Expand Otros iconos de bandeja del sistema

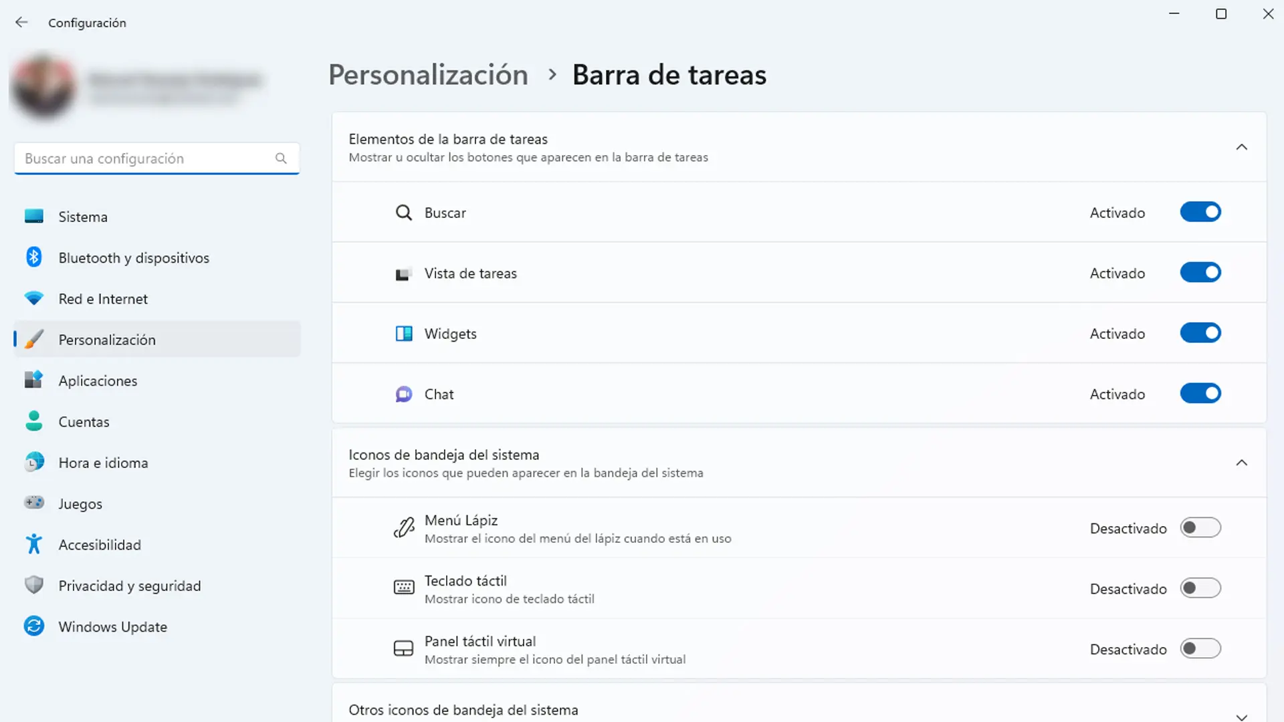click(1241, 715)
